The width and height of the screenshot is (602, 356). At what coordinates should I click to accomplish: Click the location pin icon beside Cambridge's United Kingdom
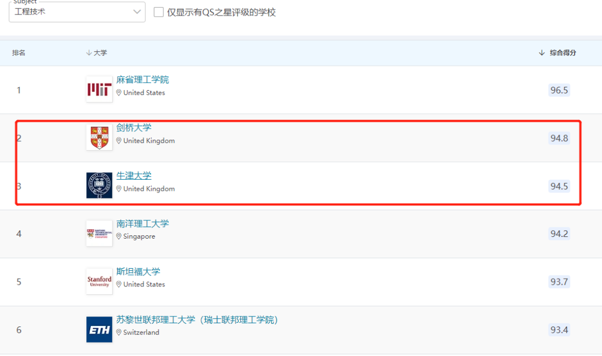pos(119,141)
